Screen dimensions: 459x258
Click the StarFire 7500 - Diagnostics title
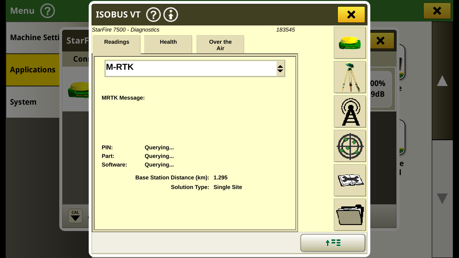pos(126,30)
